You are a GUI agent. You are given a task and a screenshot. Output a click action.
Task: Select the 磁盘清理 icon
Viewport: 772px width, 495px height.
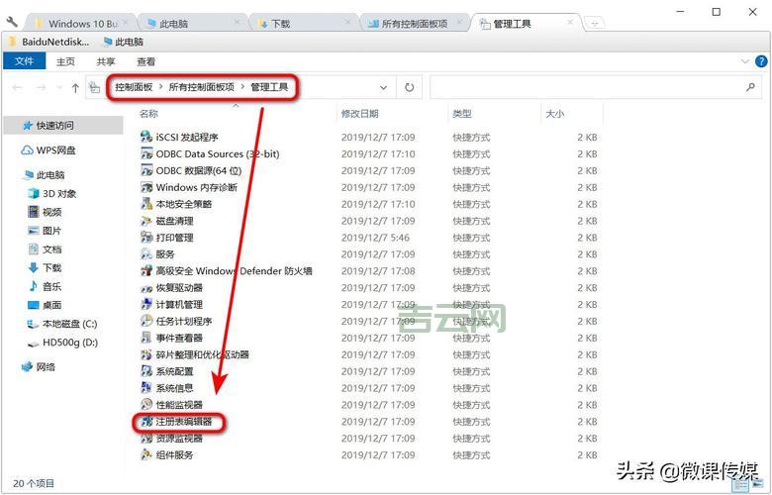(x=146, y=221)
